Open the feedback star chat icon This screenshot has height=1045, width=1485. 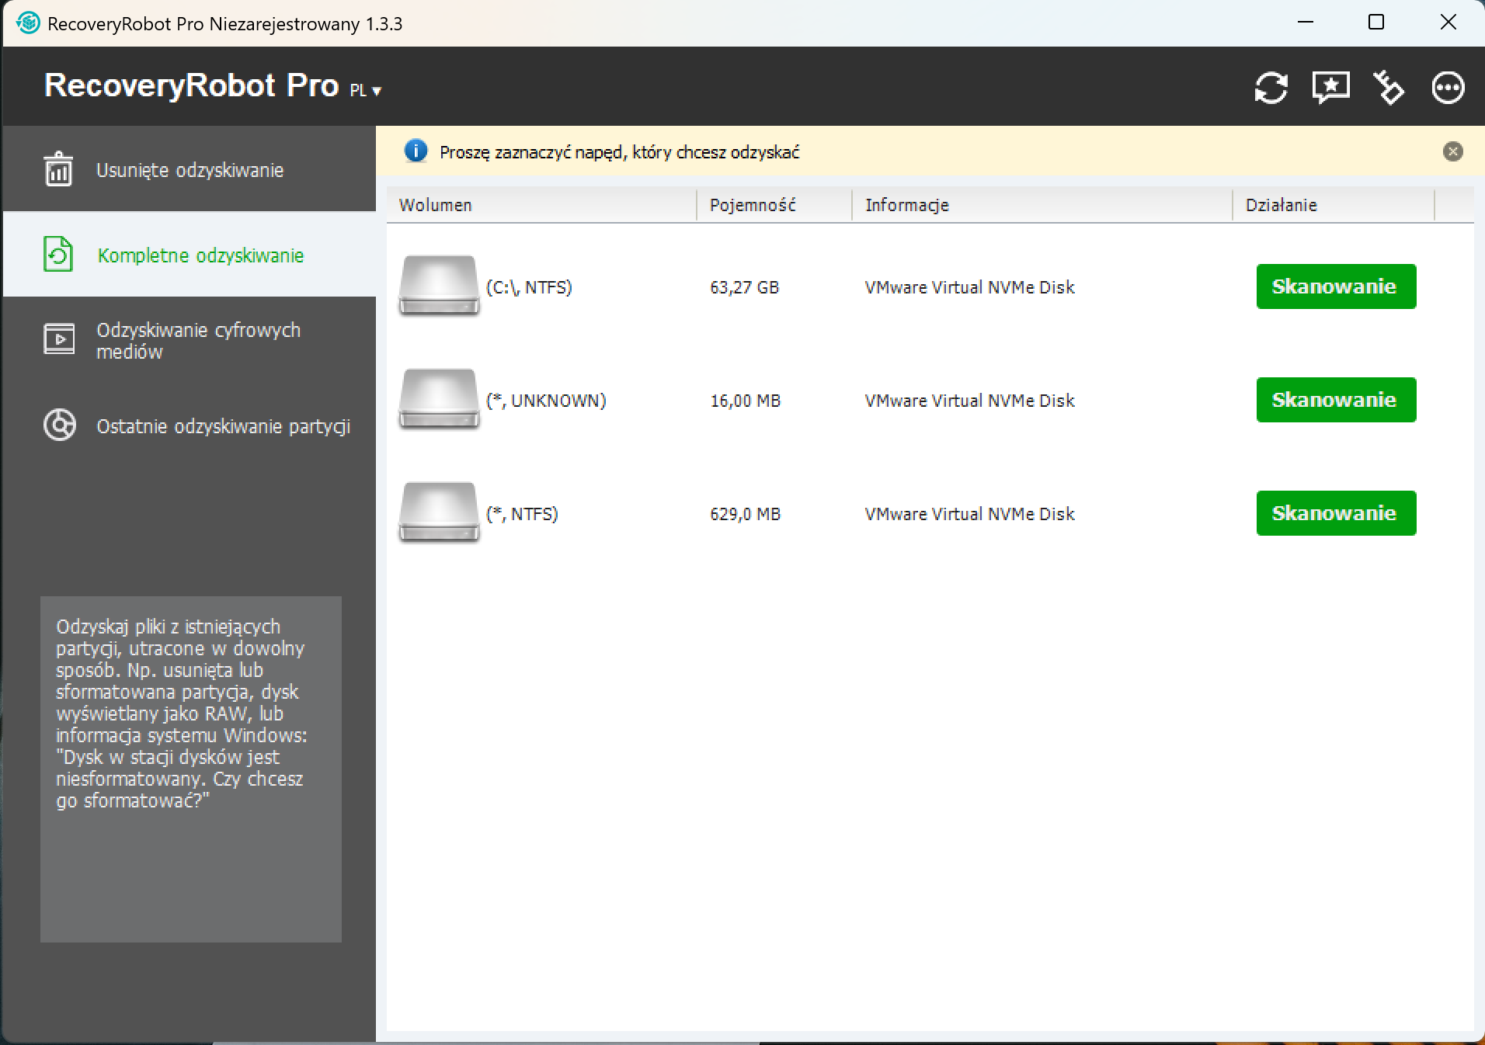click(1330, 87)
